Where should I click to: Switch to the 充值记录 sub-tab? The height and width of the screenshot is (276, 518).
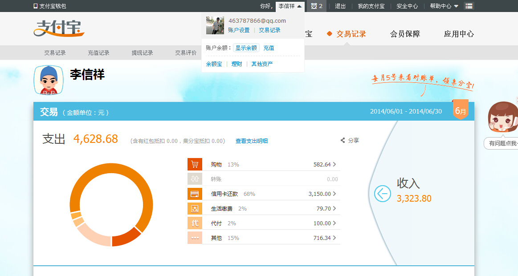pos(98,53)
